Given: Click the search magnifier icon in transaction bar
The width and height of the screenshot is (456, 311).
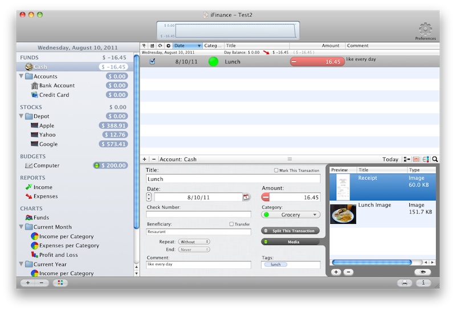Looking at the screenshot, I should 435,159.
